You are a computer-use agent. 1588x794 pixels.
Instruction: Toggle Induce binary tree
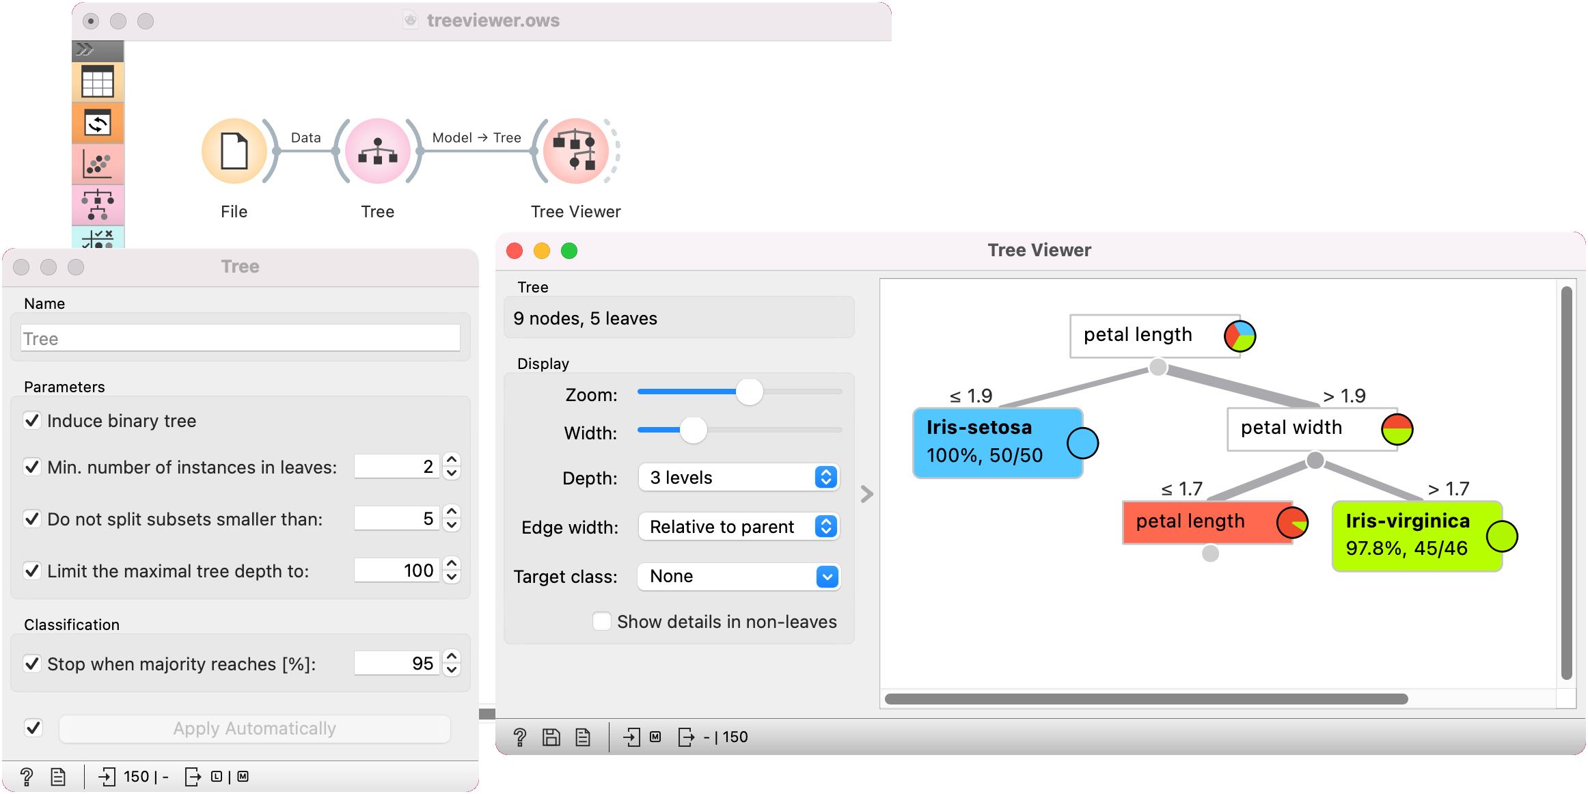(32, 420)
